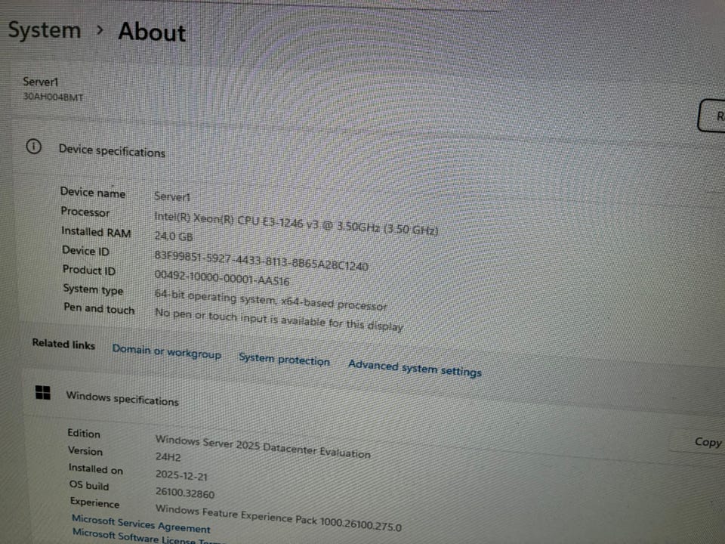Select the Device ID value

coord(261,260)
